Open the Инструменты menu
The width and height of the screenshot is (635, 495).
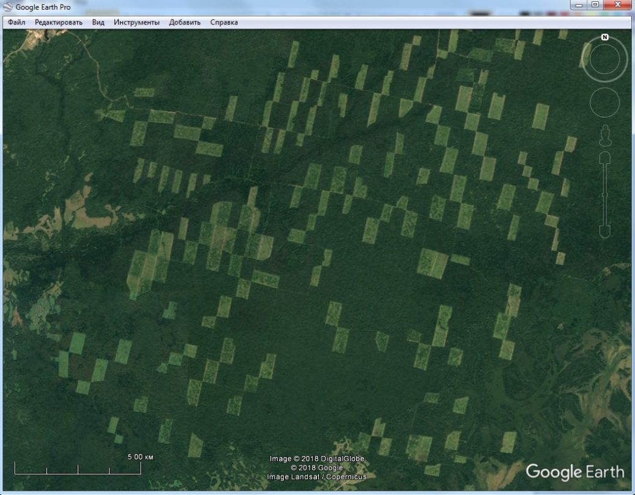(136, 23)
